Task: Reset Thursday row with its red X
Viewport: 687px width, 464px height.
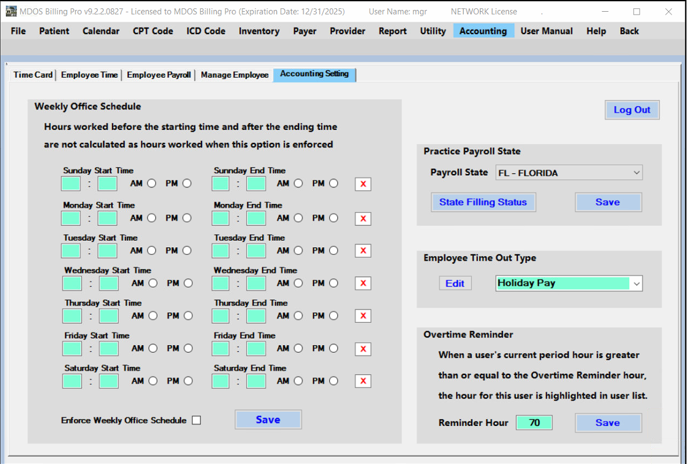Action: tap(363, 316)
